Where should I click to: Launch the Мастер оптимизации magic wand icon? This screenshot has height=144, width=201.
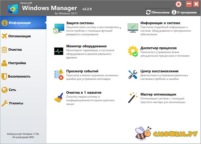(133, 97)
